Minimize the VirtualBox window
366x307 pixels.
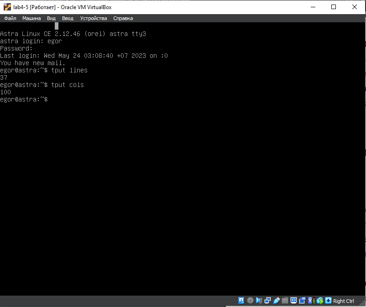[x=313, y=7]
